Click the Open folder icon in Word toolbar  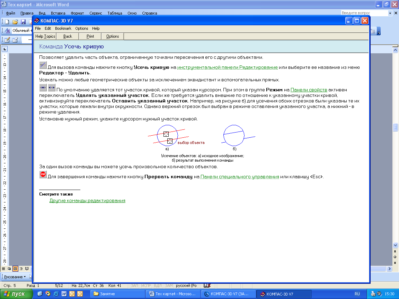[15, 22]
